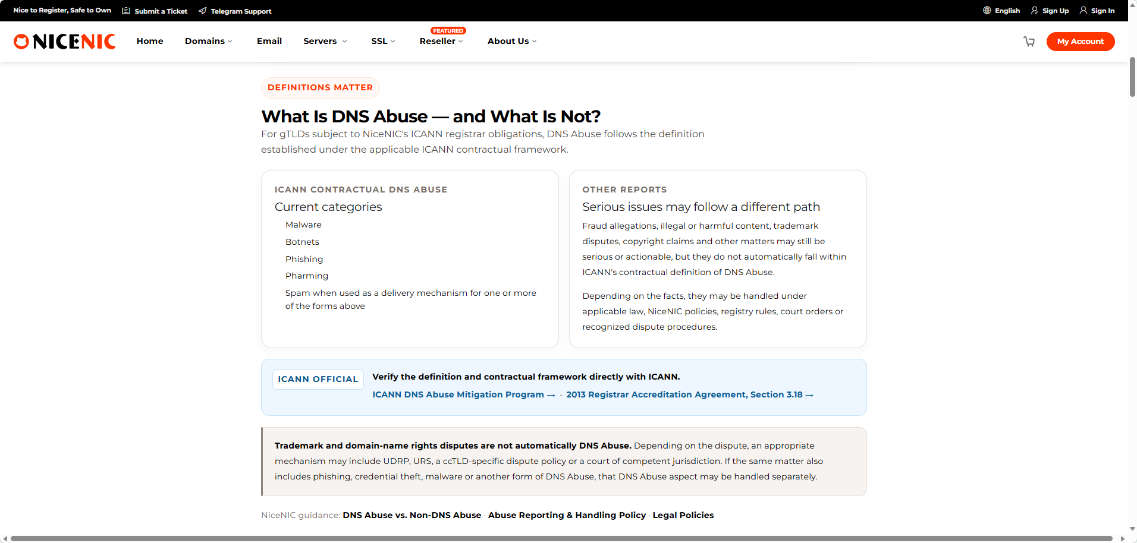Expand the Servers menu chevron

click(344, 42)
